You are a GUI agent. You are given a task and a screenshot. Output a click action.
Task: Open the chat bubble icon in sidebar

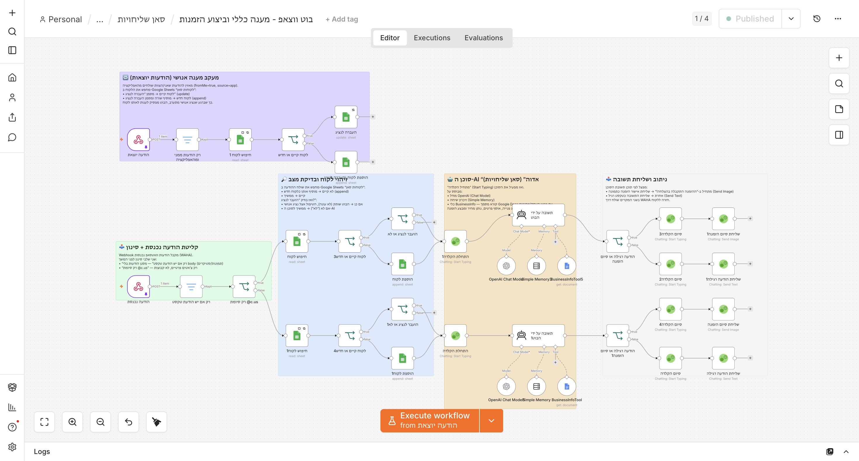(x=12, y=137)
